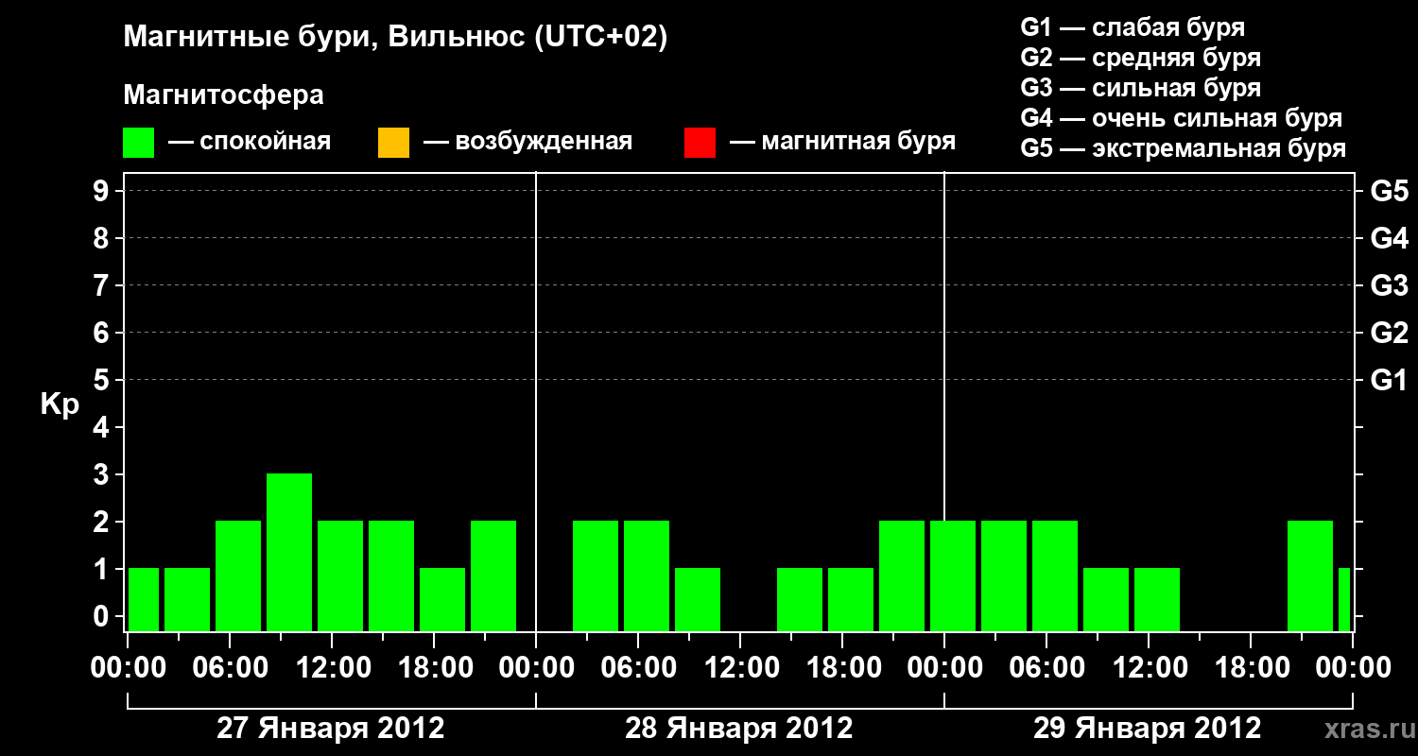The image size is (1418, 756).
Task: Click the 'Магнитосфера' heading
Action: coord(224,95)
